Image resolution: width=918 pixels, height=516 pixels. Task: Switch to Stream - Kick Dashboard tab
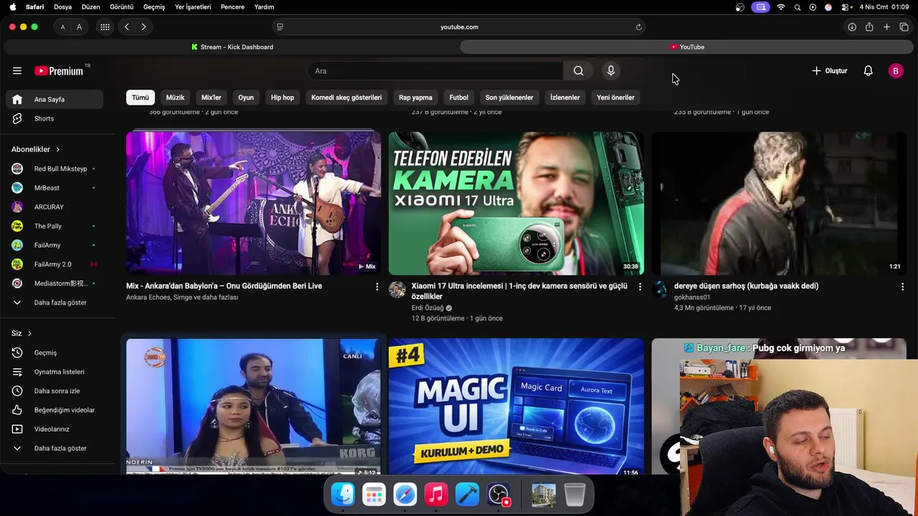tap(232, 47)
